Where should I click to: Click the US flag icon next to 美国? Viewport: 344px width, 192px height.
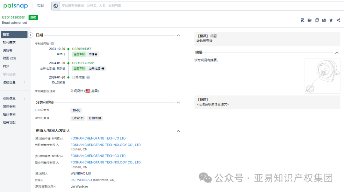point(88,91)
